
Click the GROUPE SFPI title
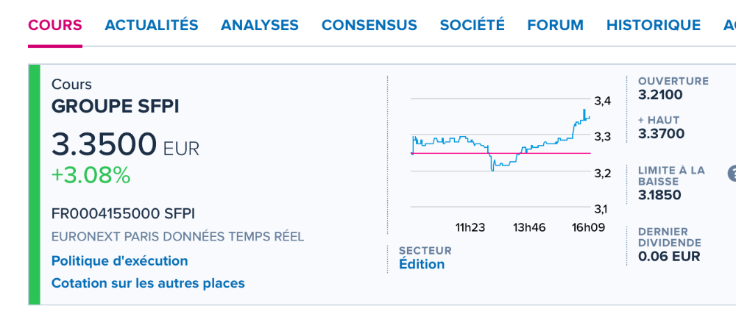(x=115, y=107)
